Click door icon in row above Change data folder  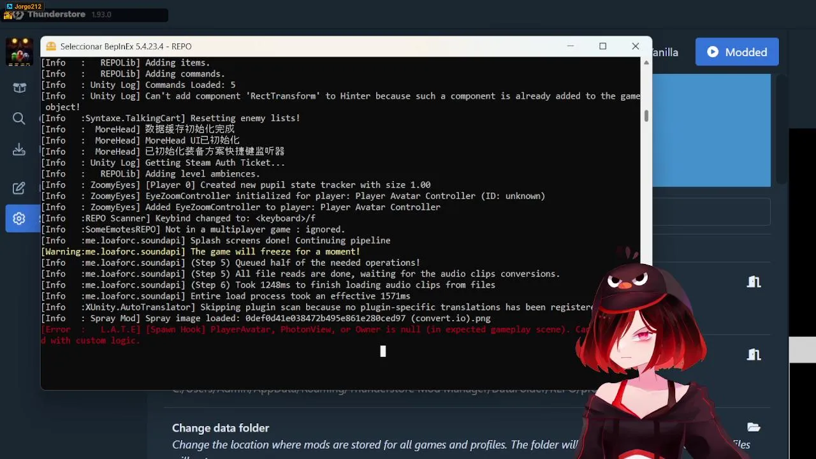tap(754, 354)
